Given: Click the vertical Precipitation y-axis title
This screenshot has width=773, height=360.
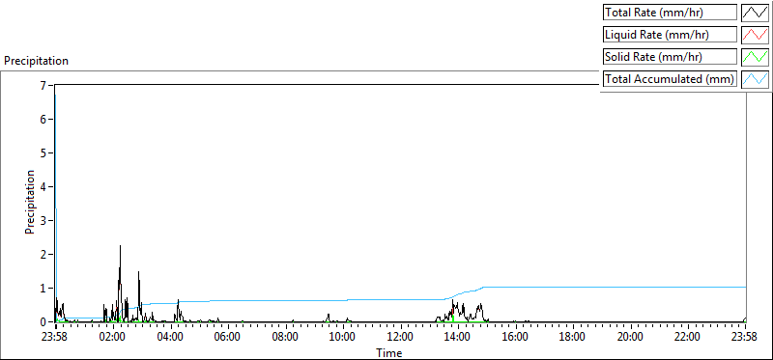Looking at the screenshot, I should click(x=30, y=203).
